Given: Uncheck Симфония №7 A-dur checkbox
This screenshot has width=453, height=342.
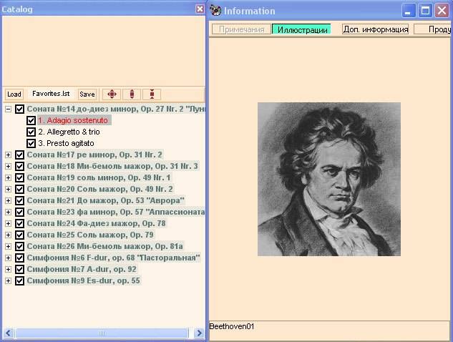Looking at the screenshot, I should pos(19,269).
